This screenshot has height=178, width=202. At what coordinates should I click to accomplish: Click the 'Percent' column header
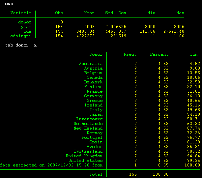(159, 54)
